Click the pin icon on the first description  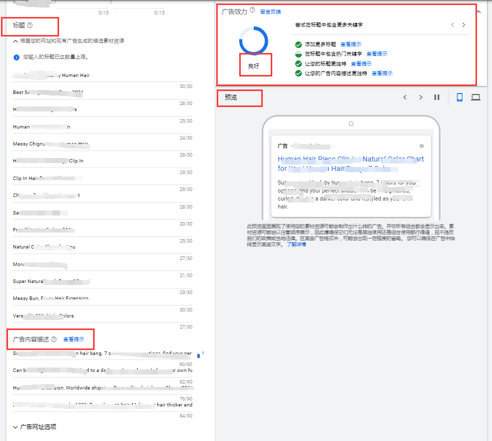click(x=199, y=356)
